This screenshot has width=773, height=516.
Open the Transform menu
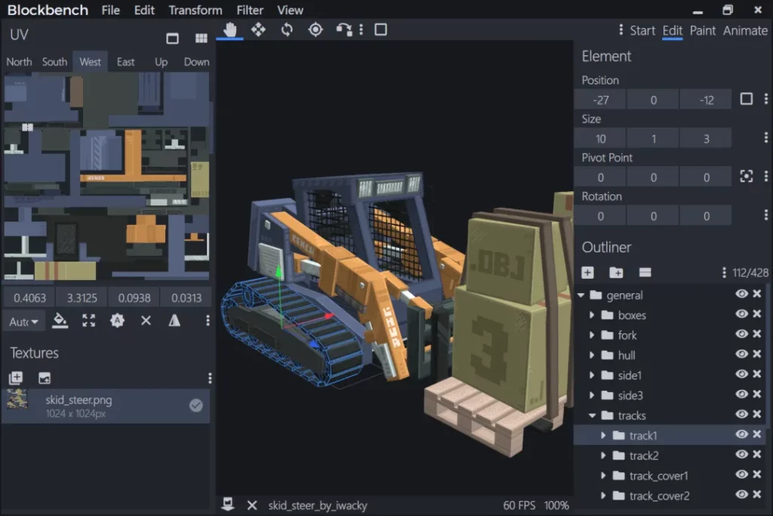point(196,10)
